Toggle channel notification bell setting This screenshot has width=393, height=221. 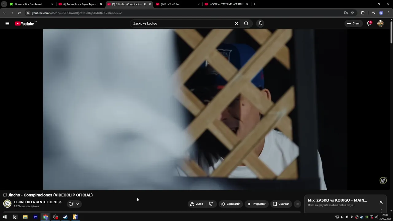tap(74, 204)
